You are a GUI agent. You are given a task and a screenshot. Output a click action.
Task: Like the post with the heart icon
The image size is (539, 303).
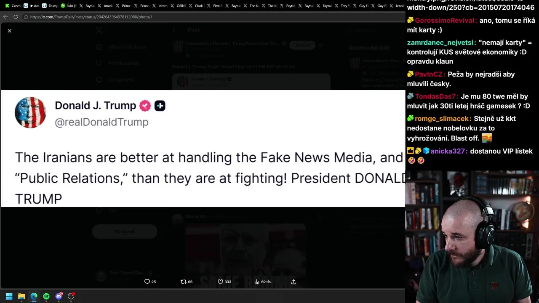point(220,282)
